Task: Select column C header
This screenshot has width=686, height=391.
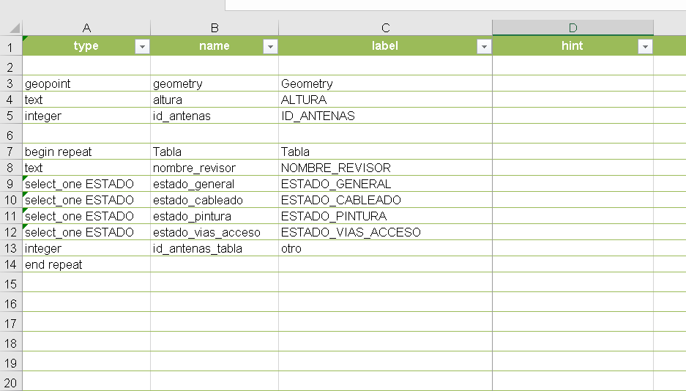Action: click(385, 28)
